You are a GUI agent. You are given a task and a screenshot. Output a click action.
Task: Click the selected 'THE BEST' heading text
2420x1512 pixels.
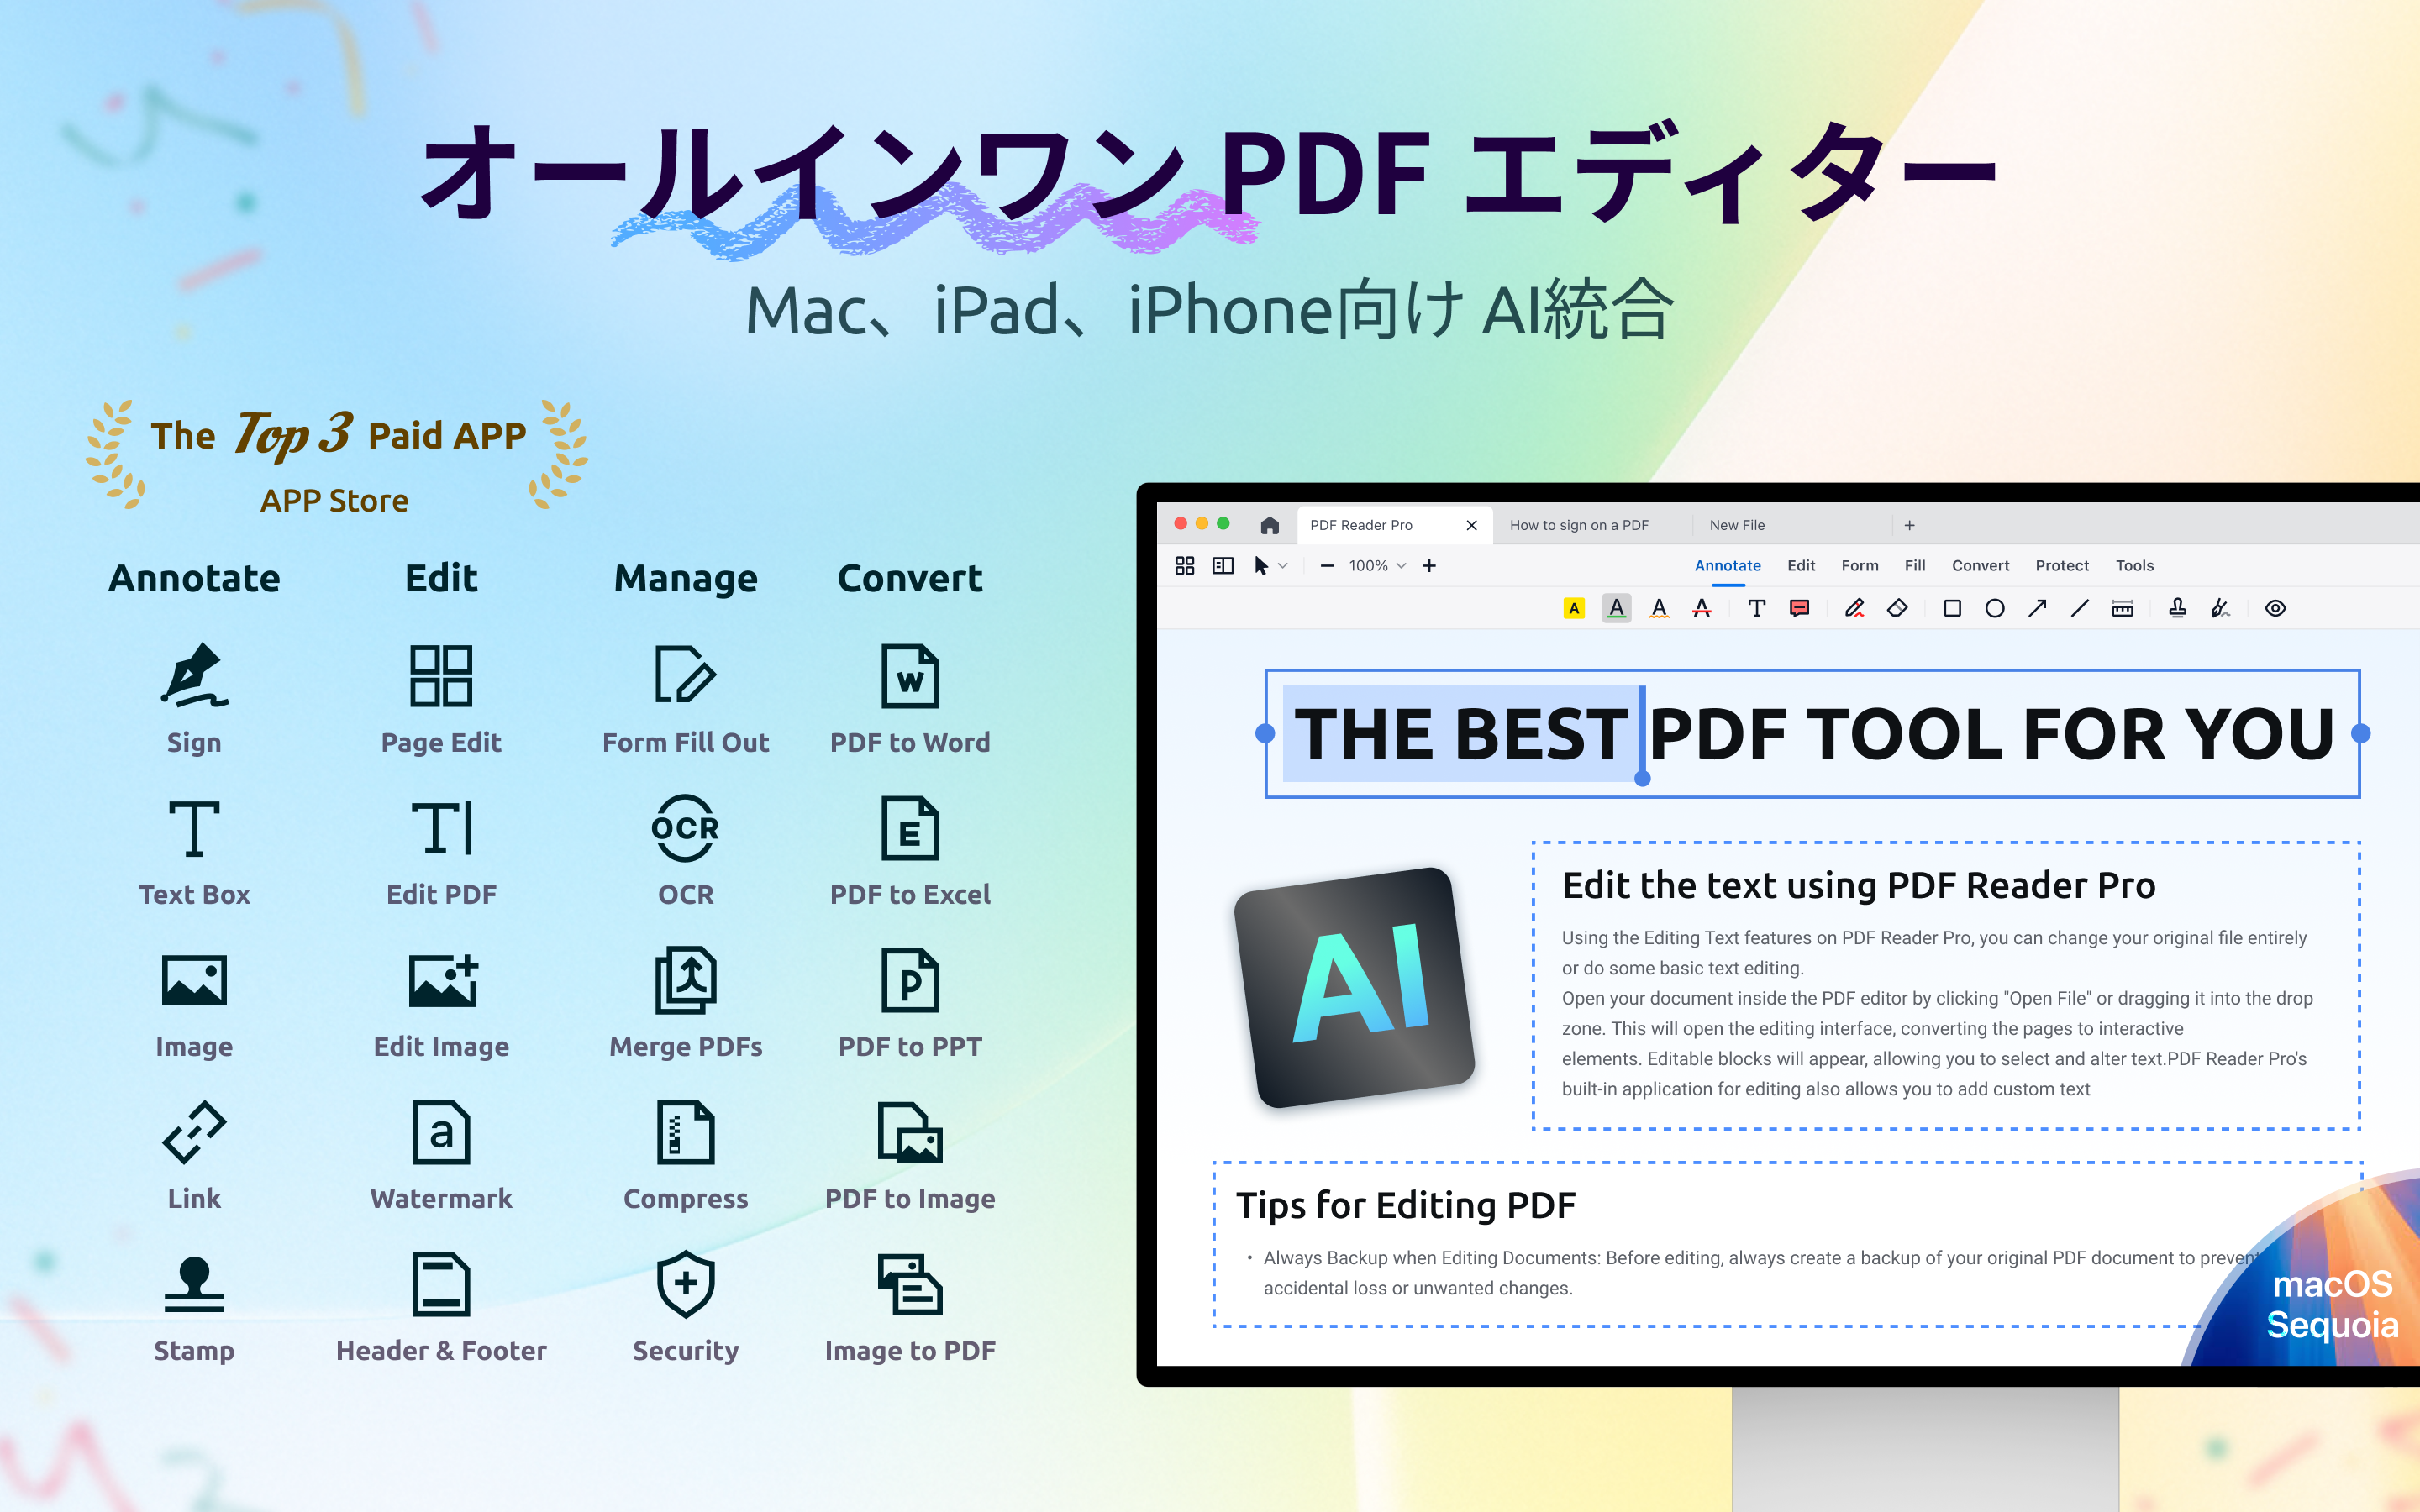[x=1461, y=734]
